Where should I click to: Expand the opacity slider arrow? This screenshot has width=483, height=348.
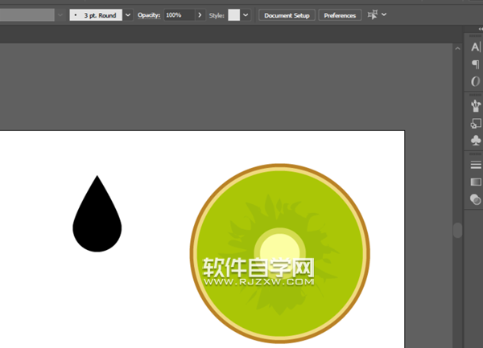200,15
